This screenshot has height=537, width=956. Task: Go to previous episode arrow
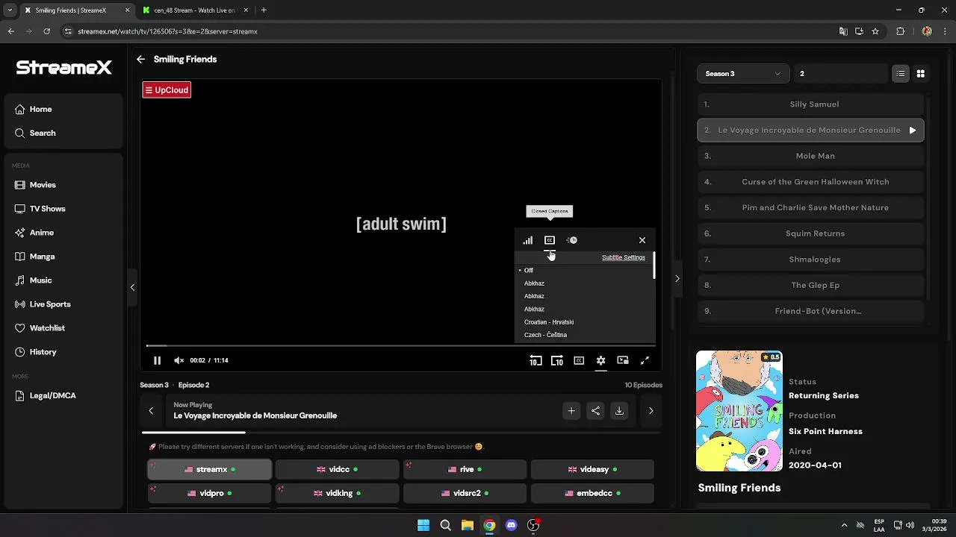151,411
